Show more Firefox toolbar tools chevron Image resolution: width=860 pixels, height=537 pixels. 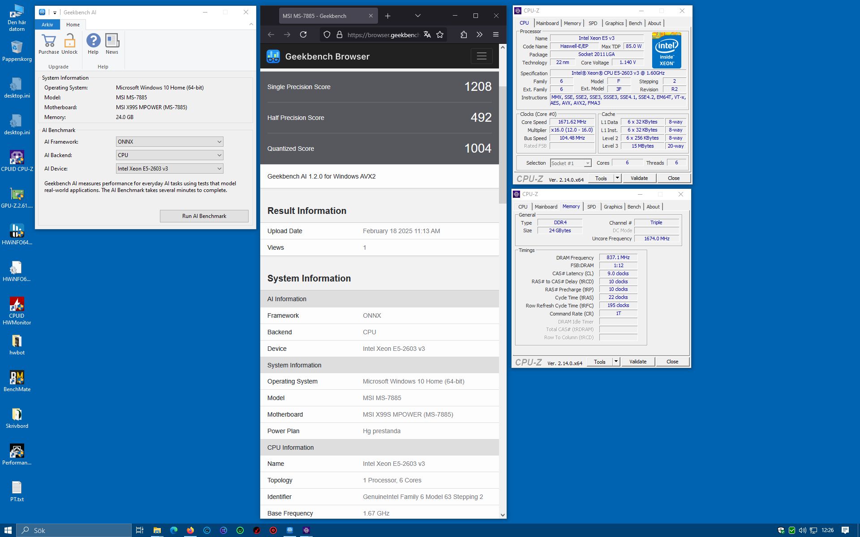point(479,34)
